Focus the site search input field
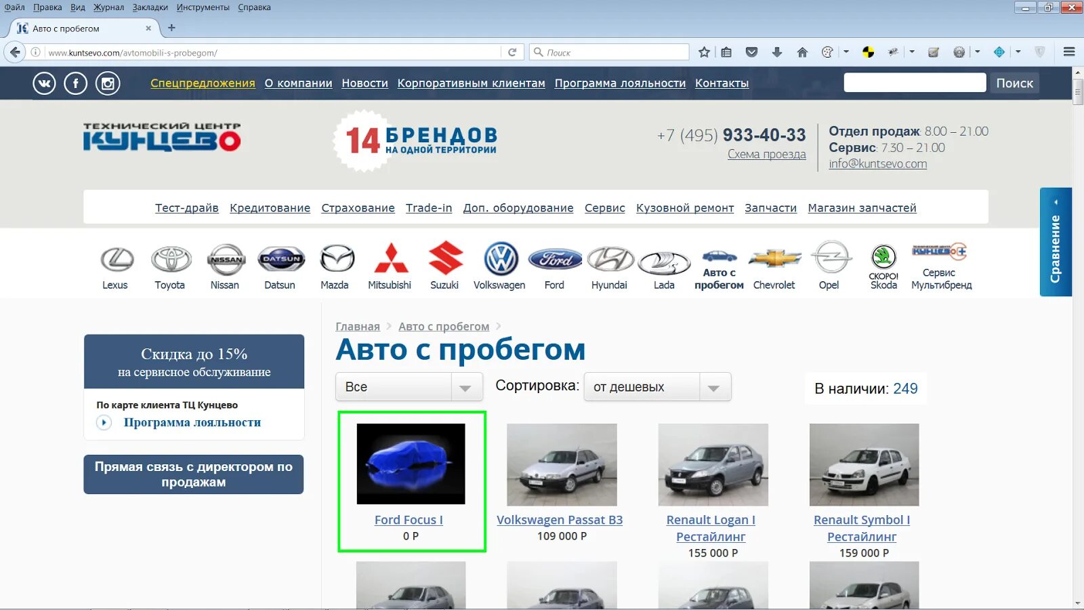The width and height of the screenshot is (1084, 610). click(915, 83)
